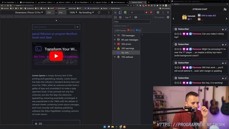Click the green cube extension panel icon
Screen dimensions: 229x129
coord(125,13)
